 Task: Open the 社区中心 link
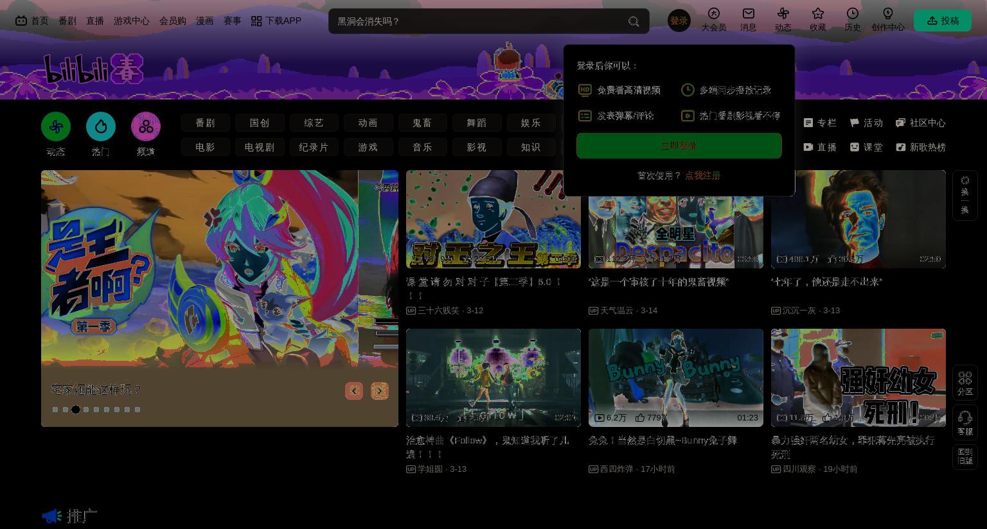(921, 123)
